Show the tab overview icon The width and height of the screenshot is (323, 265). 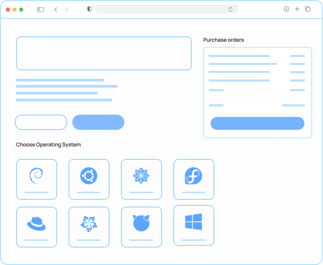tap(308, 9)
